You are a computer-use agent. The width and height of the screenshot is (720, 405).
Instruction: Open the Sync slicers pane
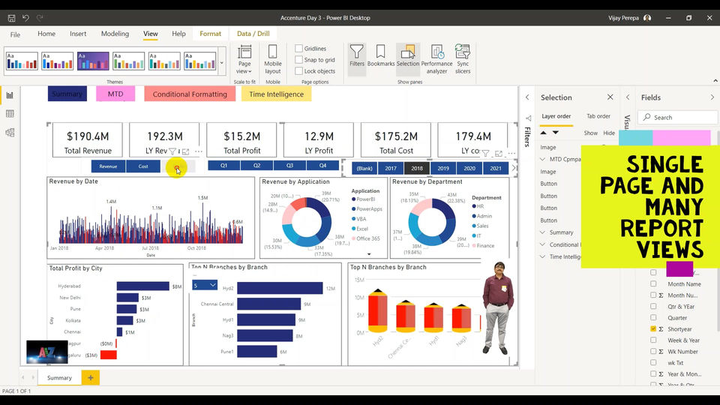[x=463, y=59]
